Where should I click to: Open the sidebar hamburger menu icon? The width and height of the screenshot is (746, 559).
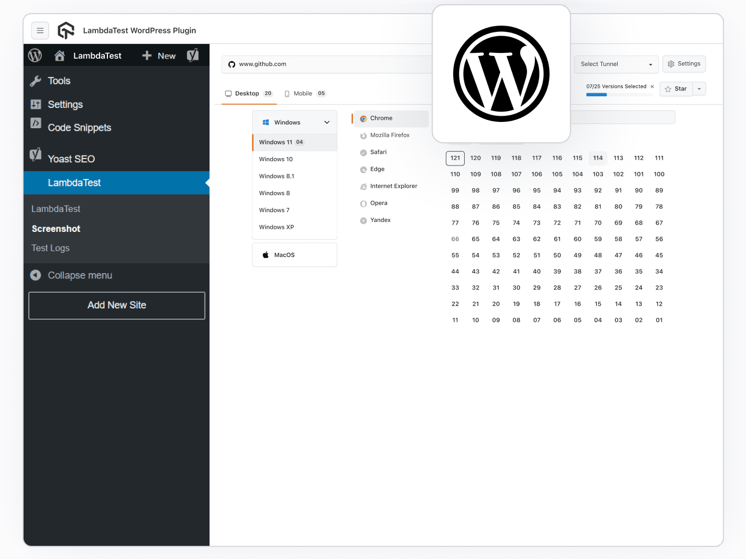coord(40,30)
